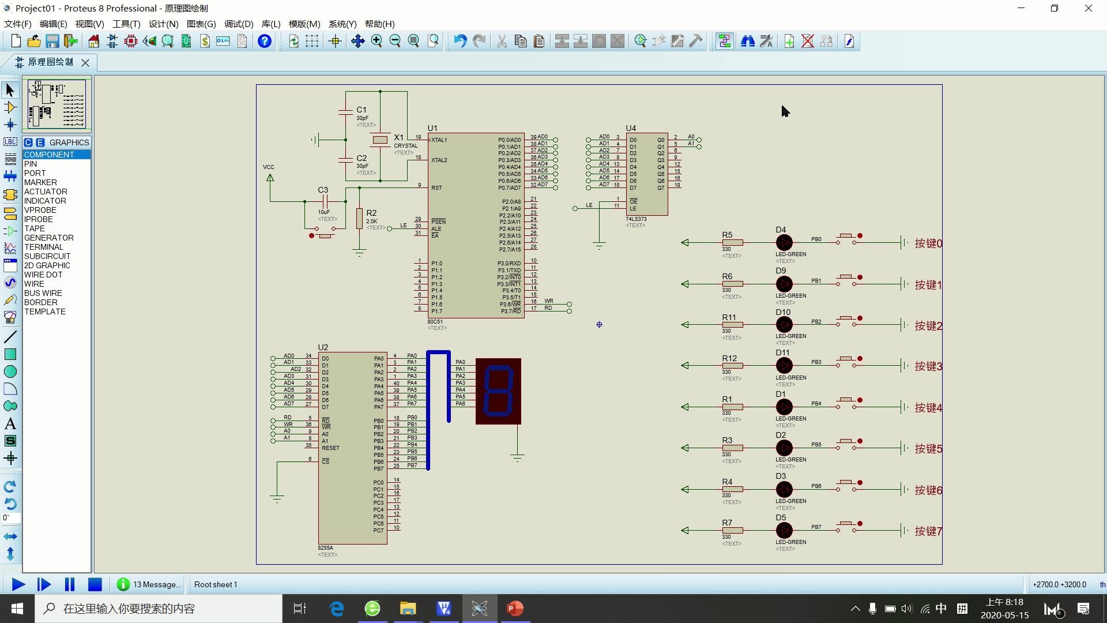Open the Windows Start menu
This screenshot has height=623, width=1107.
point(17,609)
